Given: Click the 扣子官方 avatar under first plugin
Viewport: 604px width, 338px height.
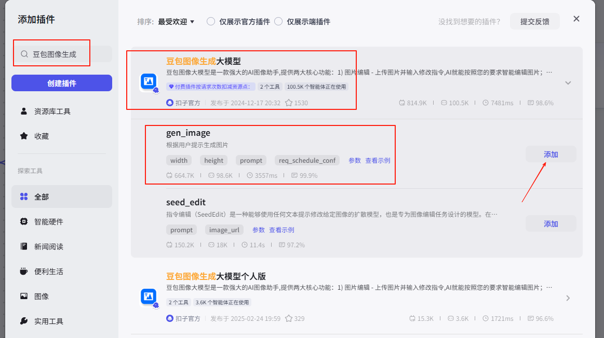Looking at the screenshot, I should pyautogui.click(x=170, y=103).
